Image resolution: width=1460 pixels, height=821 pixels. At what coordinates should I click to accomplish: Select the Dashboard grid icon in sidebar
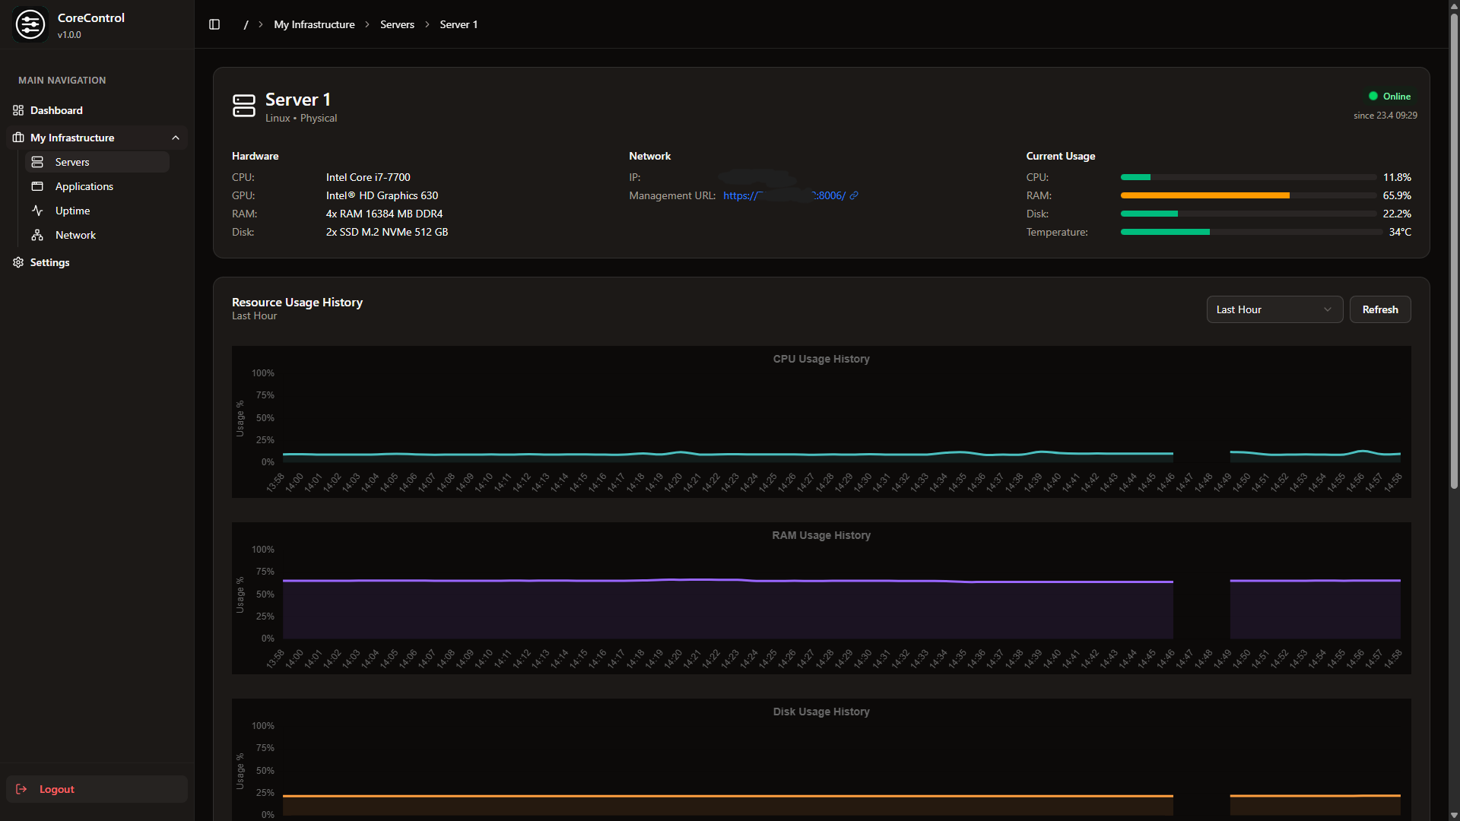click(18, 110)
